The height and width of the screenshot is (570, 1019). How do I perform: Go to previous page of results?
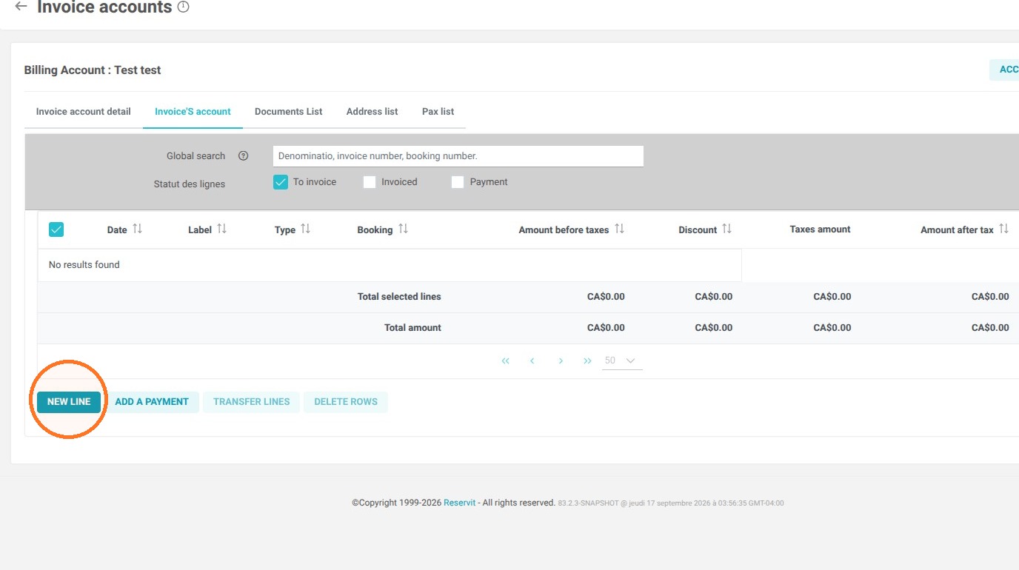[532, 361]
